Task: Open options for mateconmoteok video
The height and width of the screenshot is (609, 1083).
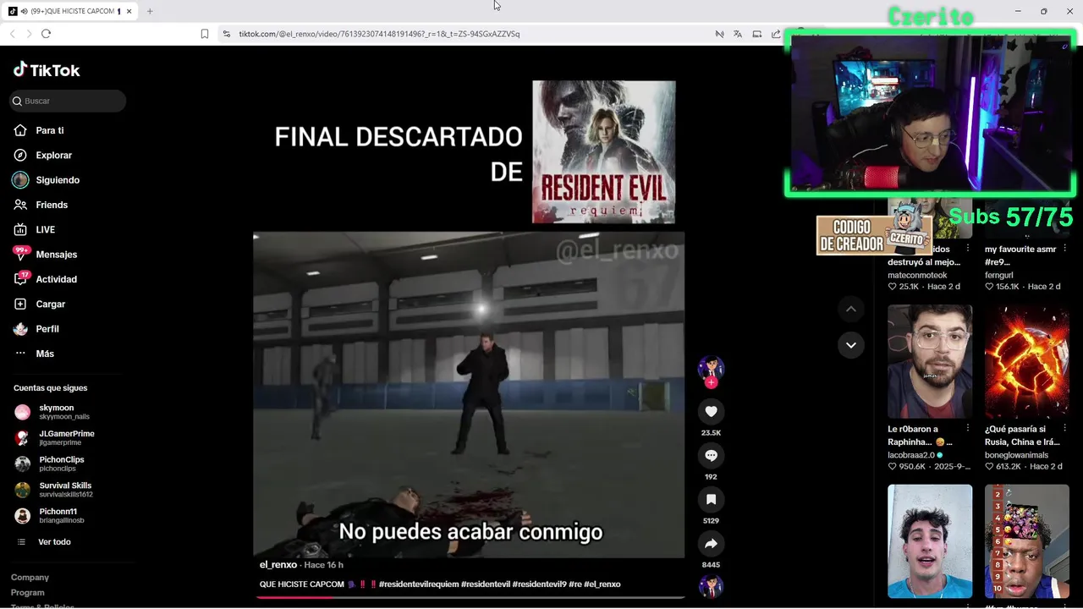Action: [968, 250]
